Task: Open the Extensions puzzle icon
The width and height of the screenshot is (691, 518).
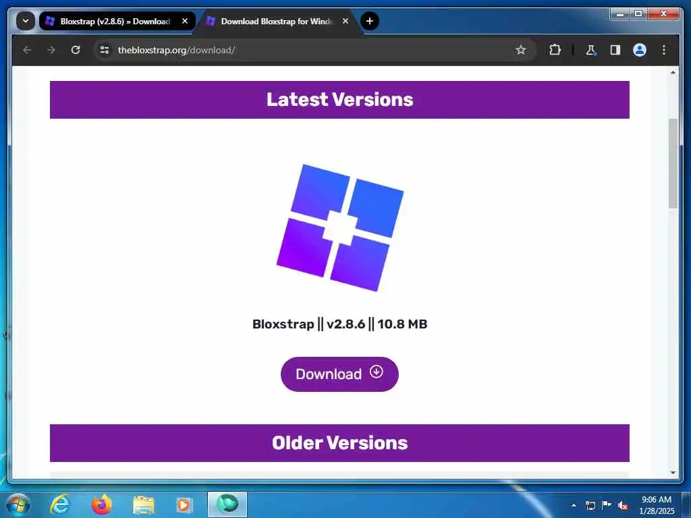Action: pos(555,50)
